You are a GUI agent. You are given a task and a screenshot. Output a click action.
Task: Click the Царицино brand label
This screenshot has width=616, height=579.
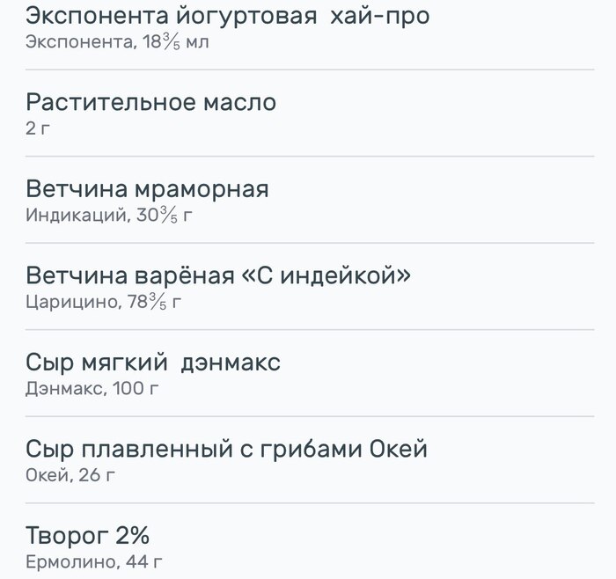click(72, 302)
